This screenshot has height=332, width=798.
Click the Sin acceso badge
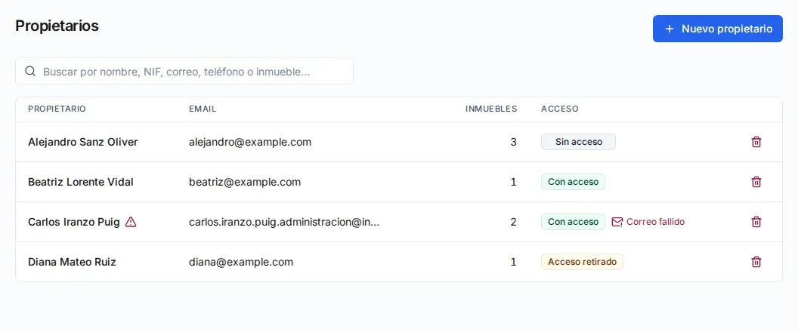(578, 142)
